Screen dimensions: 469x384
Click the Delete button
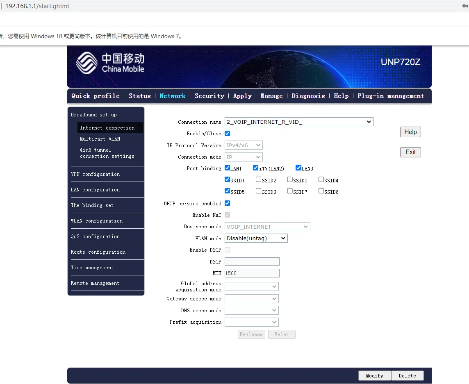(x=408, y=376)
